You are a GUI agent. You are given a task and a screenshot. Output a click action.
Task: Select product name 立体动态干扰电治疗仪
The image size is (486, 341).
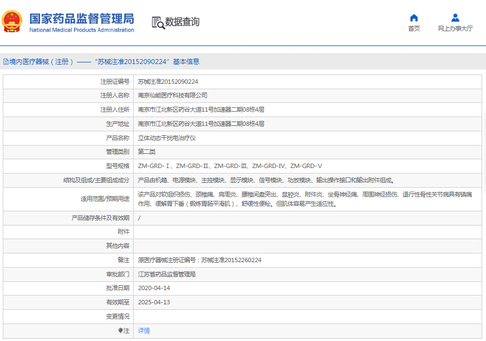(167, 138)
